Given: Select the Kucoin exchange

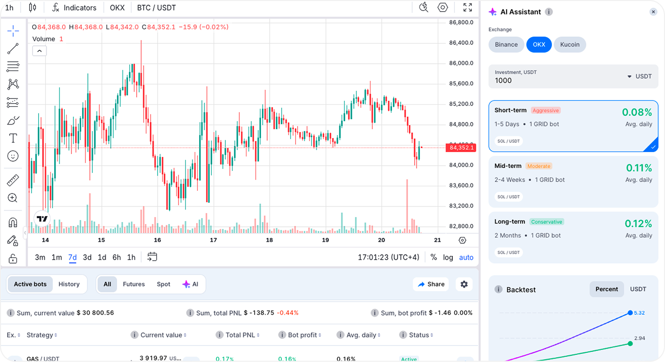Looking at the screenshot, I should click(x=570, y=44).
